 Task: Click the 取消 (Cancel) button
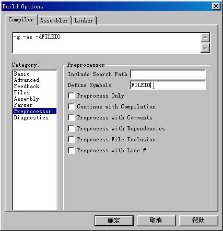click(156, 221)
